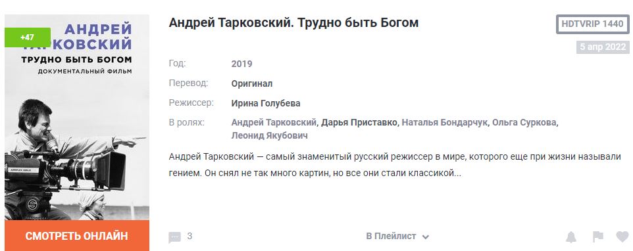Click the HDTVRIP 1440 quality badge
This screenshot has height=251, width=633.
[592, 24]
